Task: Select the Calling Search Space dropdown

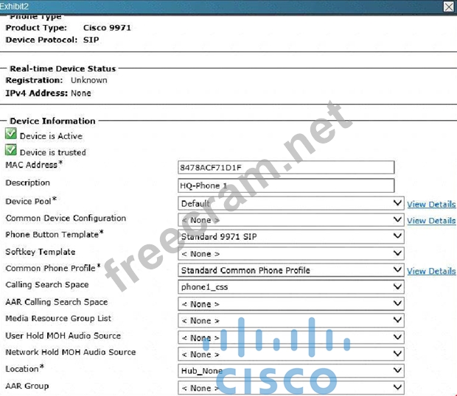Action: 290,287
